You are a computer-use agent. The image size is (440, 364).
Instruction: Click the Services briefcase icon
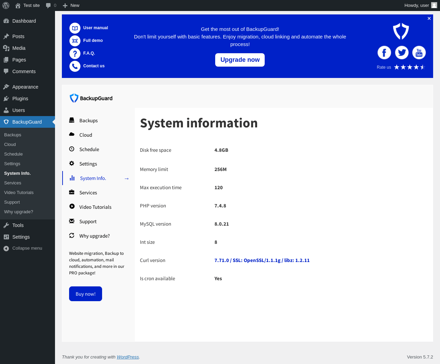coord(72,192)
